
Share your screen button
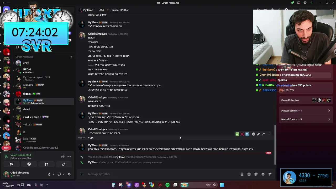(x=29, y=164)
